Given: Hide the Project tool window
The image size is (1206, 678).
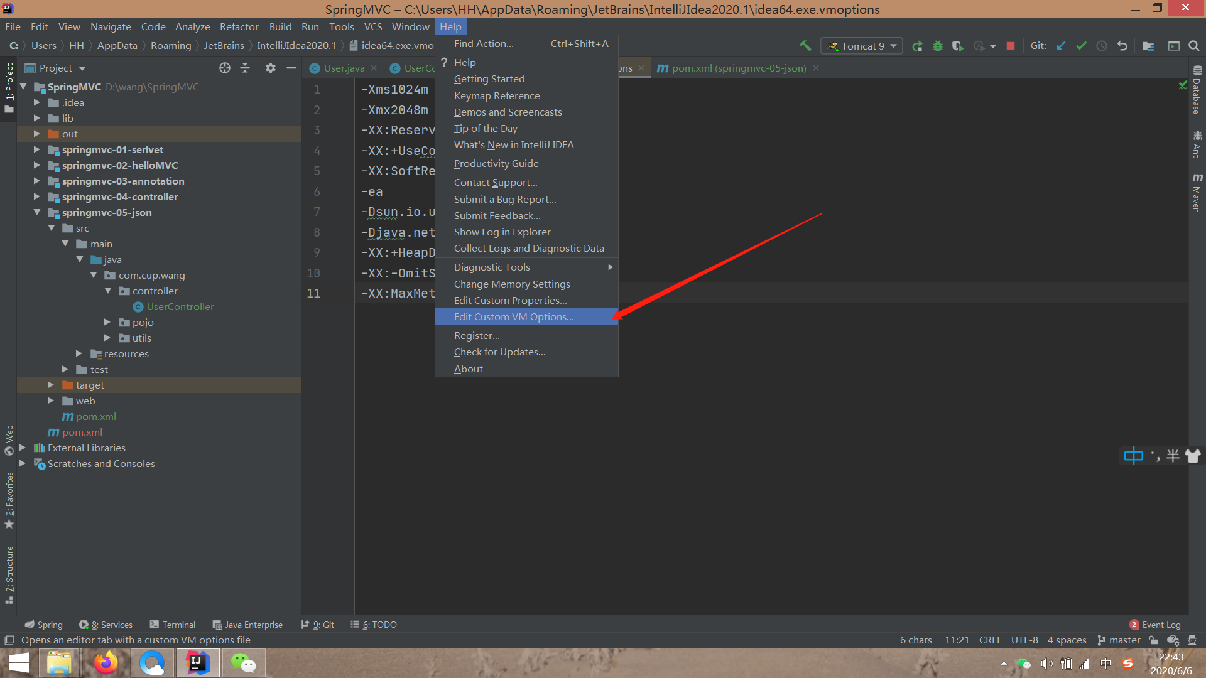Looking at the screenshot, I should pyautogui.click(x=290, y=68).
